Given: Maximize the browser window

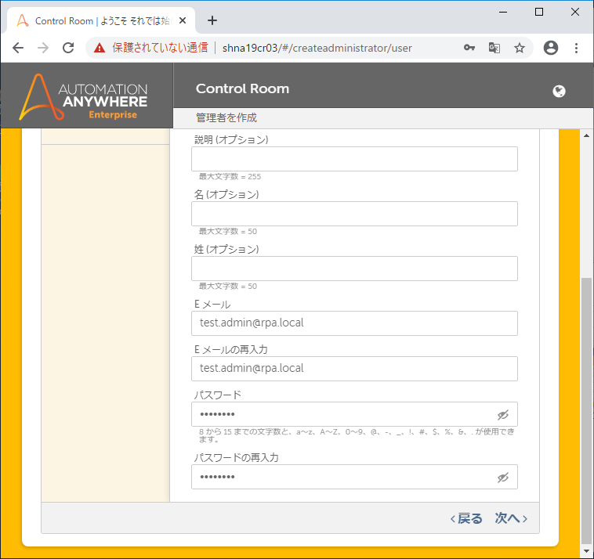Looking at the screenshot, I should tap(538, 12).
